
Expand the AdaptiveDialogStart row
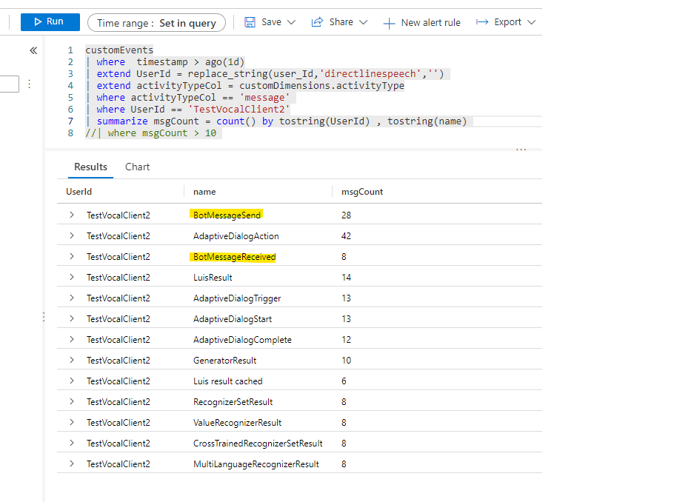[x=72, y=319]
